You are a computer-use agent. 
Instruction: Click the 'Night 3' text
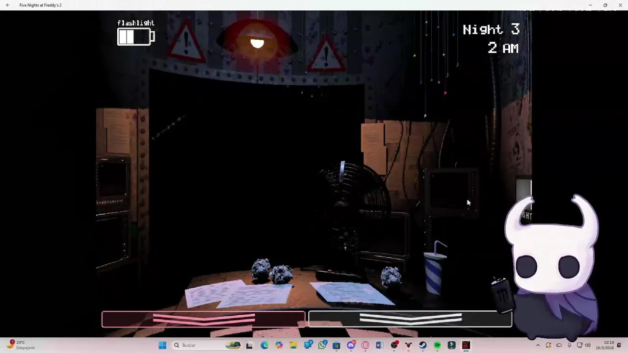coord(491,29)
